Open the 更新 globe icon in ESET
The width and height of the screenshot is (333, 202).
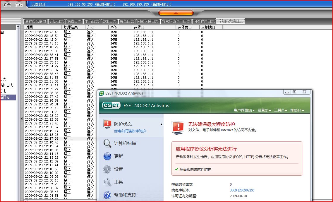(x=107, y=156)
